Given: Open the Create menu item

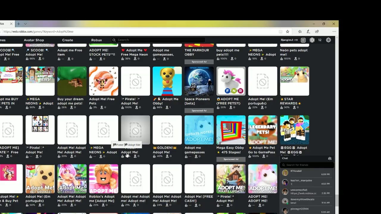Looking at the screenshot, I should [x=68, y=40].
